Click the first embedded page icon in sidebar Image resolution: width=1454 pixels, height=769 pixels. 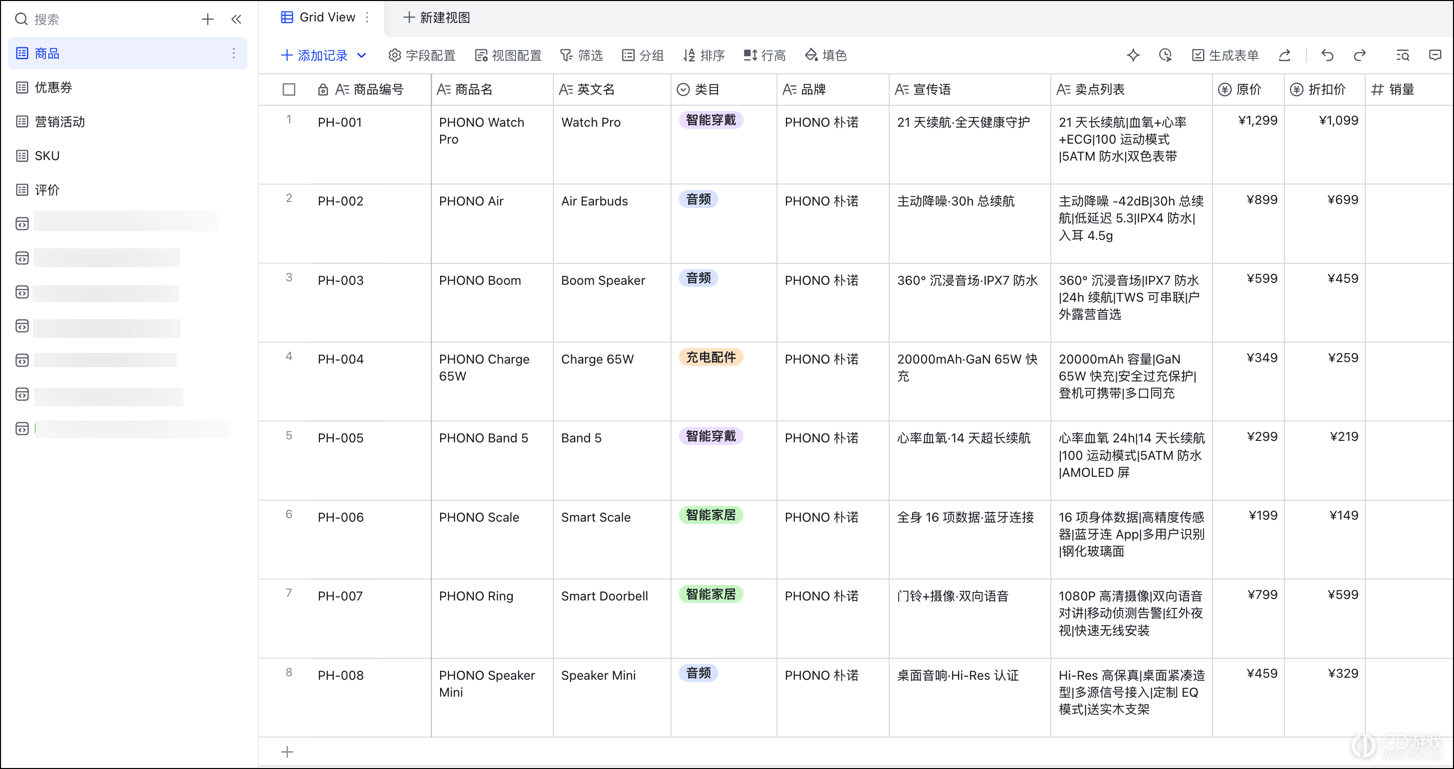(22, 224)
